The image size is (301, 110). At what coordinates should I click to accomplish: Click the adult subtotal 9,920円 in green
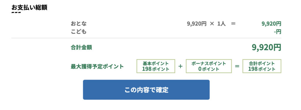point(272,24)
